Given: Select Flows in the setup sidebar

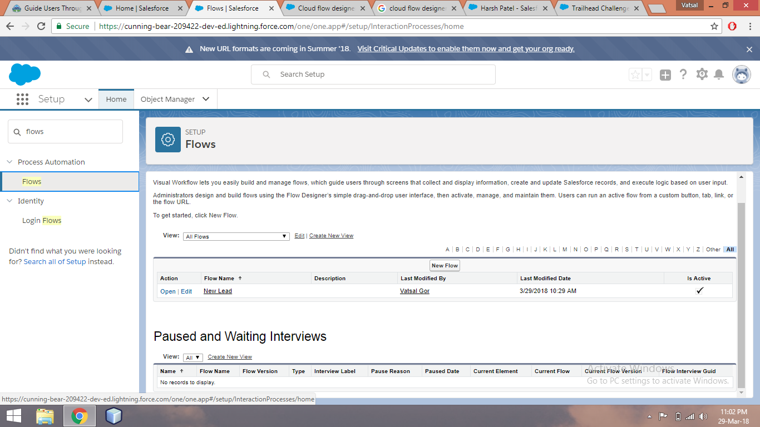Looking at the screenshot, I should (70, 182).
